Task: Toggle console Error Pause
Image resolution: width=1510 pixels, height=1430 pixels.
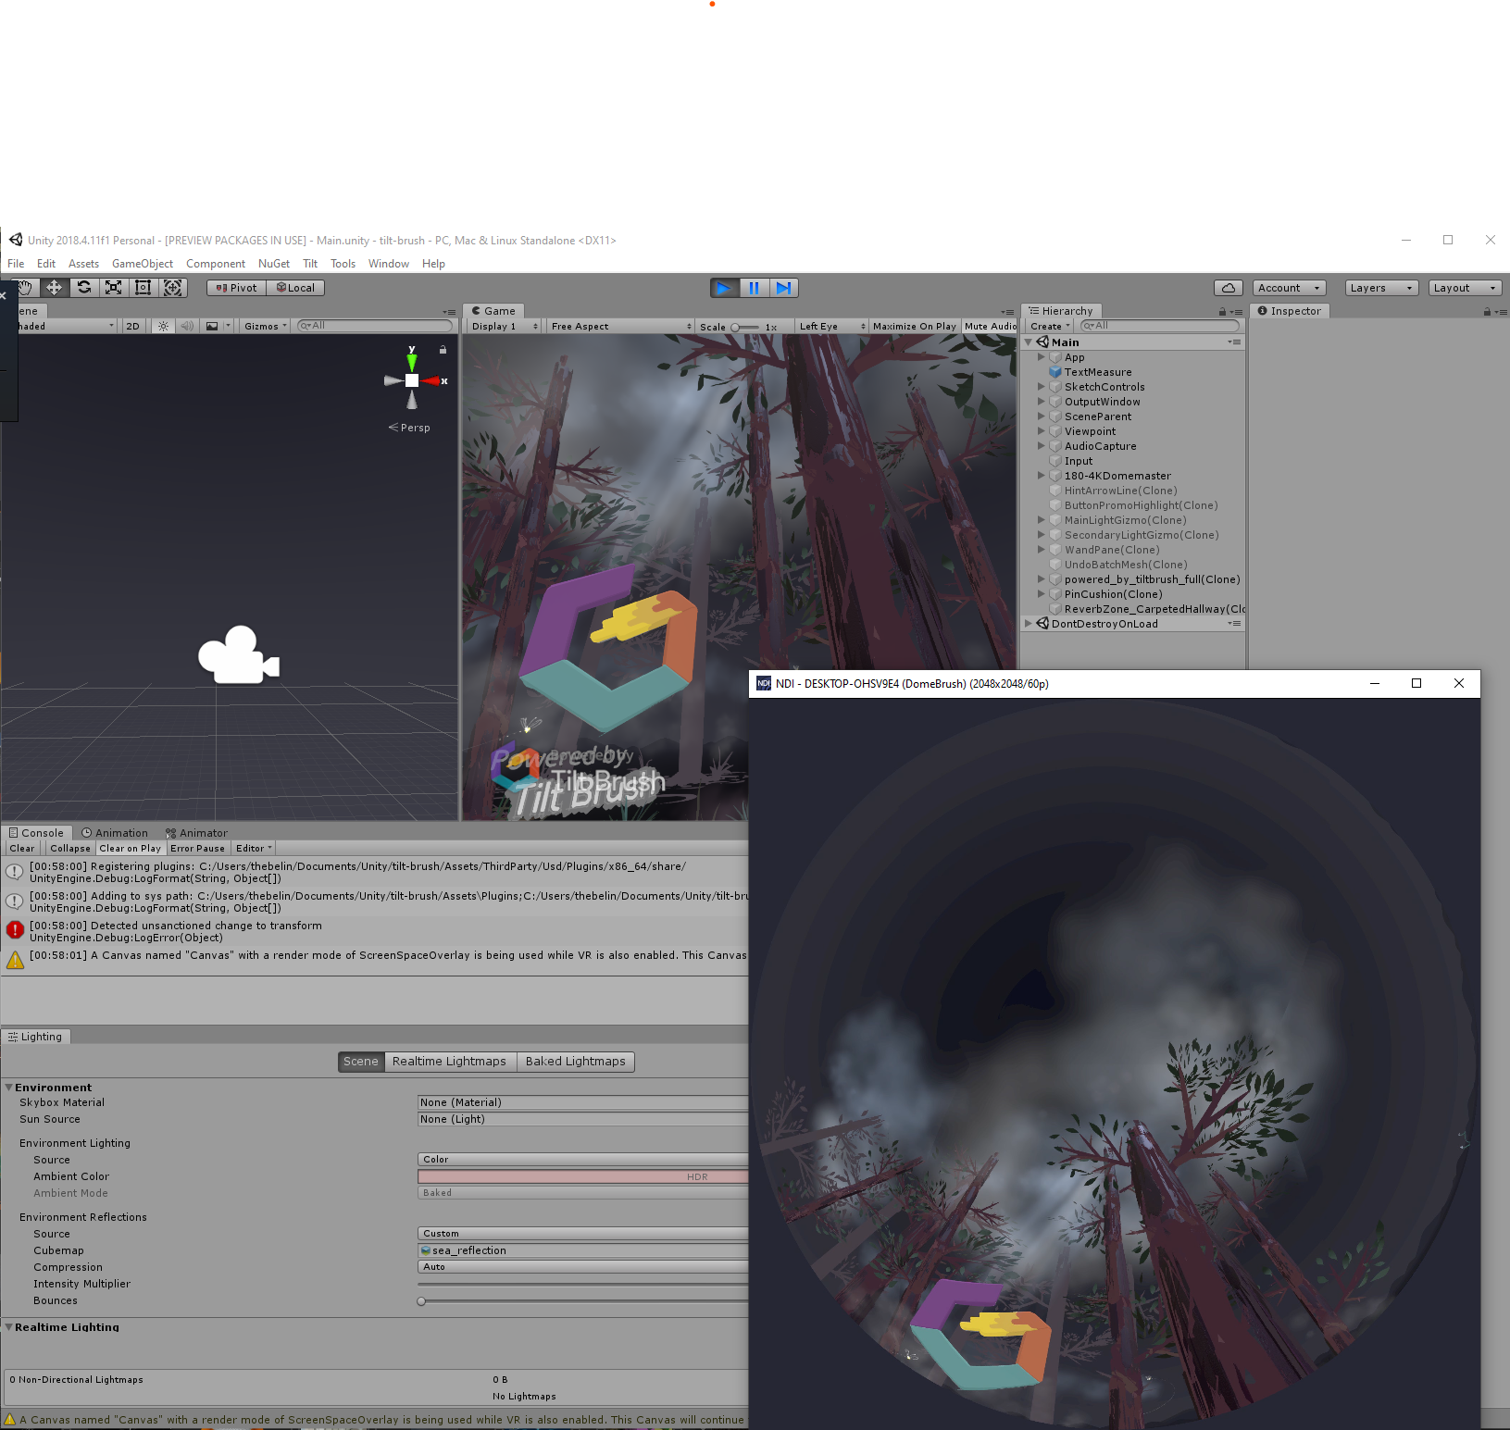Action: pyautogui.click(x=197, y=848)
